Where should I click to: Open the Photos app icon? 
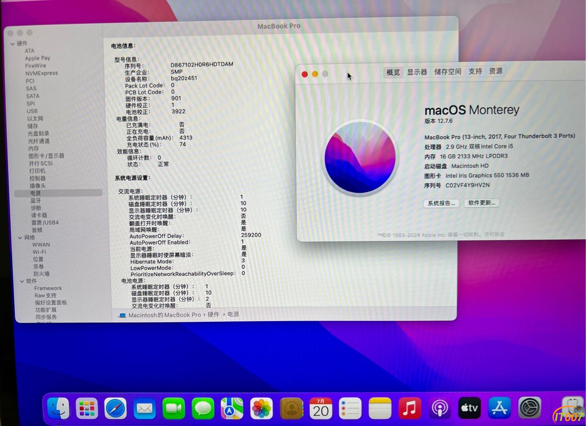coord(261,408)
